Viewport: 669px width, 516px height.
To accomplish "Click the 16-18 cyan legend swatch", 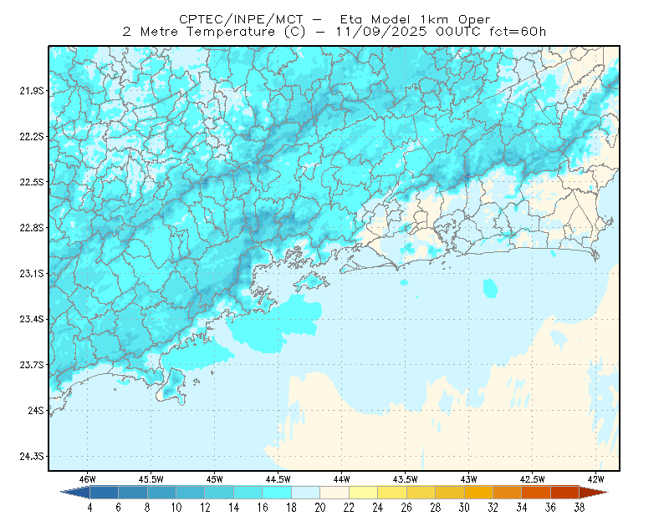I will click(x=277, y=493).
